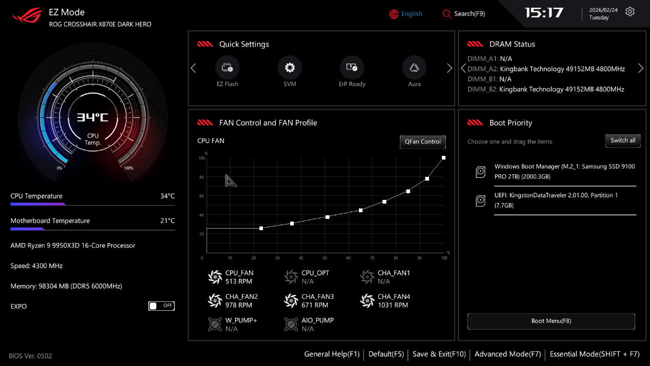Open the EZ Flash utility icon

227,68
